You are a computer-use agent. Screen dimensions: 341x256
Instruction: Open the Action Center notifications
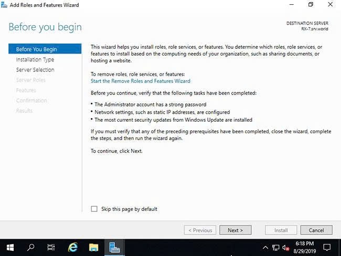[327, 248]
